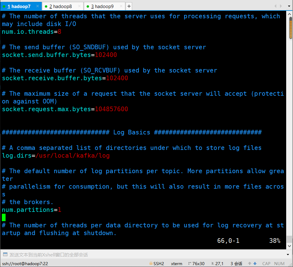Viewport: 293px width, 267px height.
Task: Click the 76x30 terminal size indicator
Action: [196, 264]
